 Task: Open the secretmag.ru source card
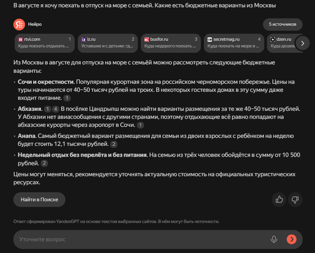click(234, 43)
